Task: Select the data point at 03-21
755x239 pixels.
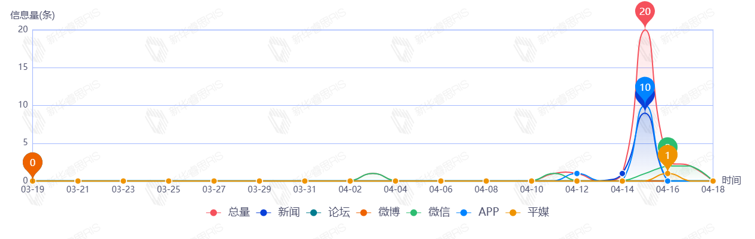Action: click(78, 181)
